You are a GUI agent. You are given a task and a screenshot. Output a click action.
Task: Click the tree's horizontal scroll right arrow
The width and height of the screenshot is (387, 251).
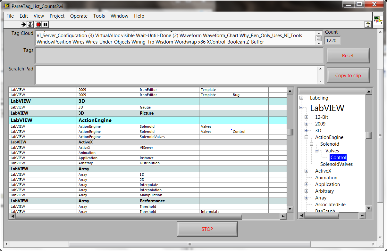pyautogui.click(x=362, y=216)
